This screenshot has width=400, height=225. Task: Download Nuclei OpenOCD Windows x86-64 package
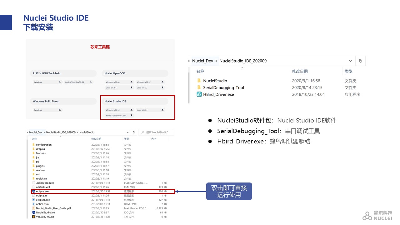coord(132,82)
